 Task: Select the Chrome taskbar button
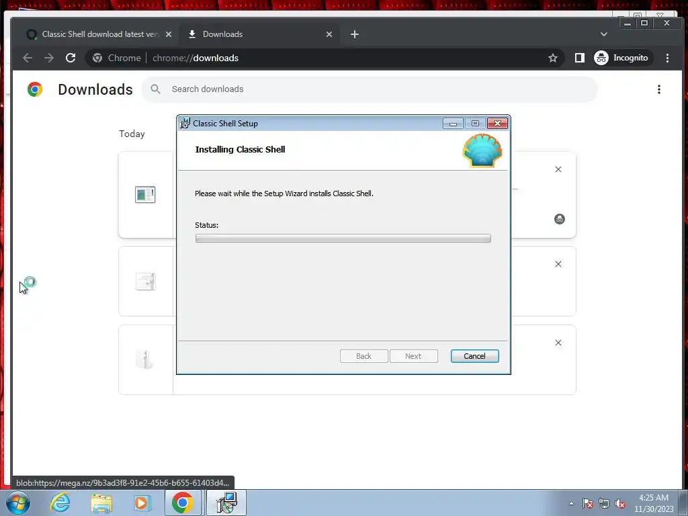(x=183, y=503)
